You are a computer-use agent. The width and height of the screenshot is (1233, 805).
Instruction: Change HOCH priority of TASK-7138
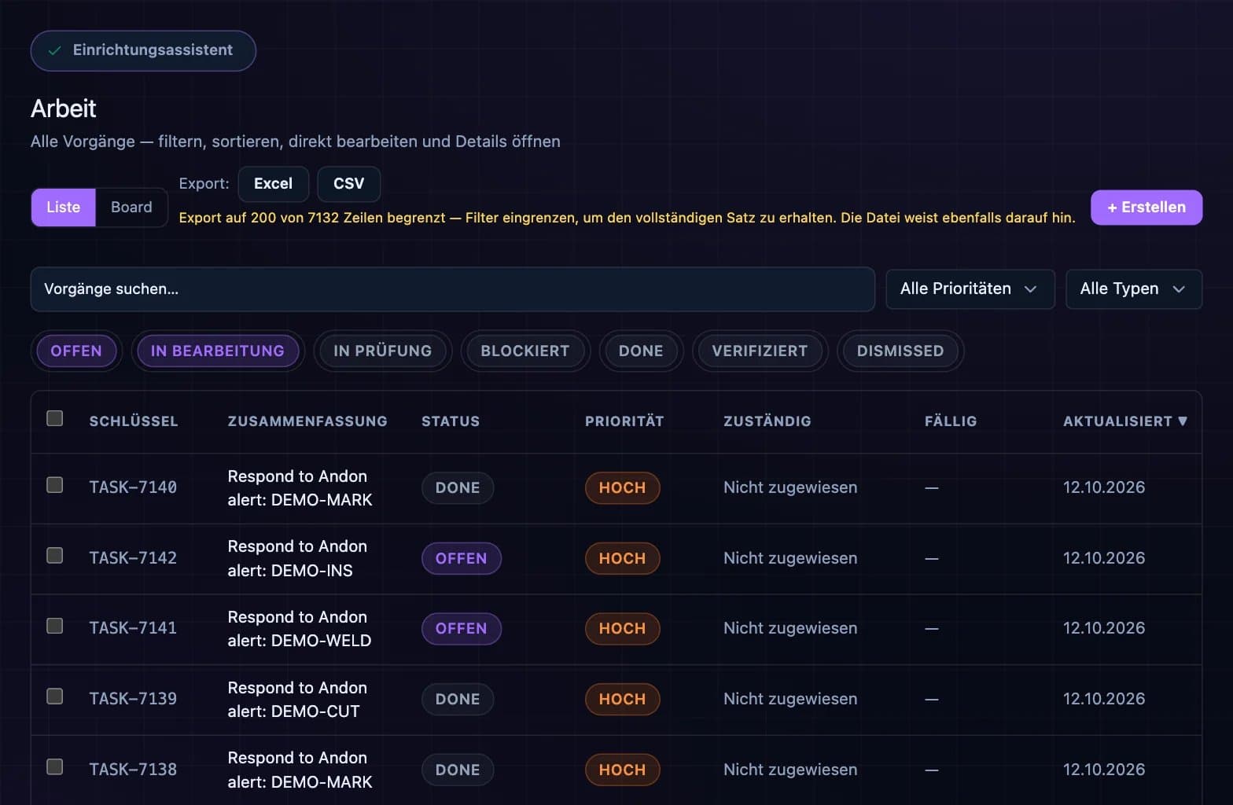coord(622,770)
